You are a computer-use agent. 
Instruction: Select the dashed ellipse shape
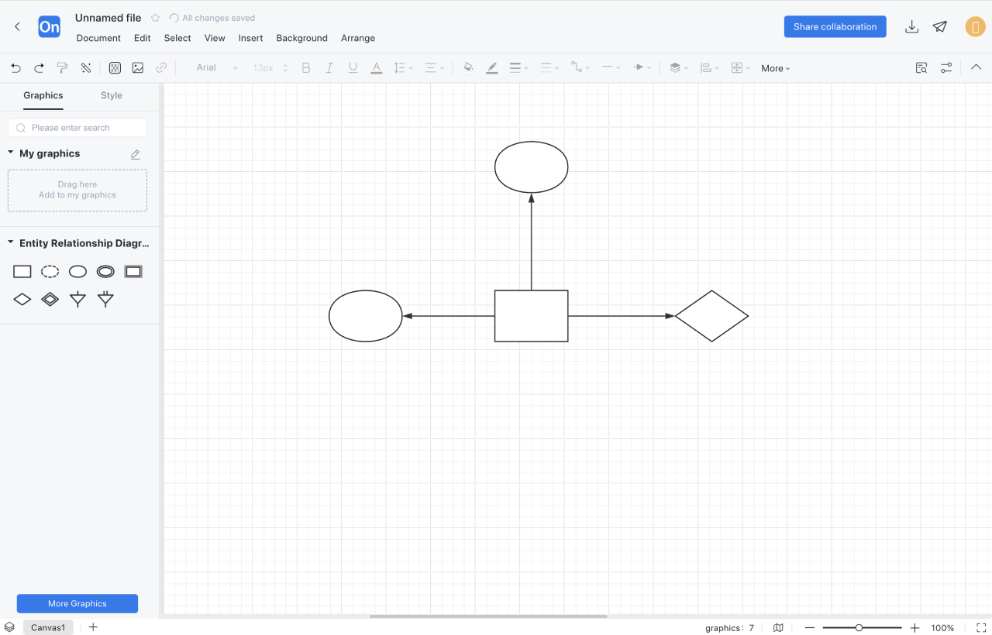(50, 272)
